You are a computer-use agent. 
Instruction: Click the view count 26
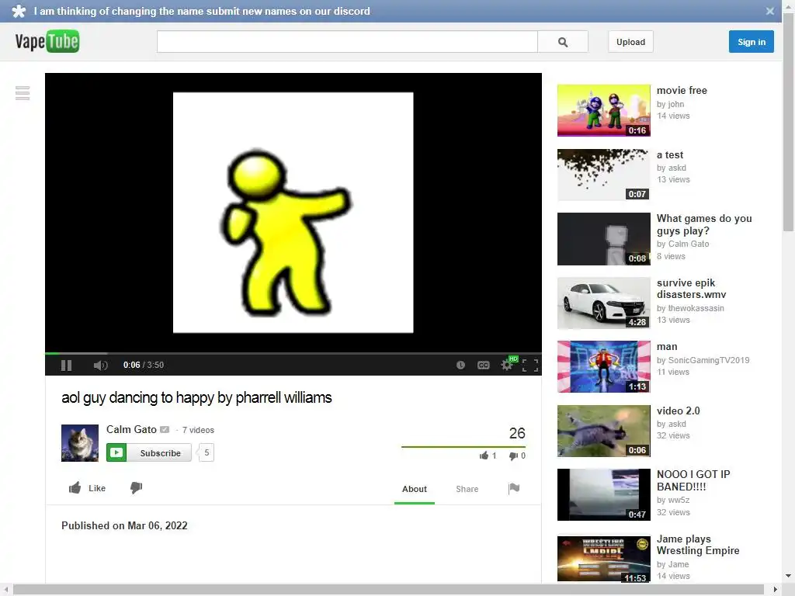point(517,433)
